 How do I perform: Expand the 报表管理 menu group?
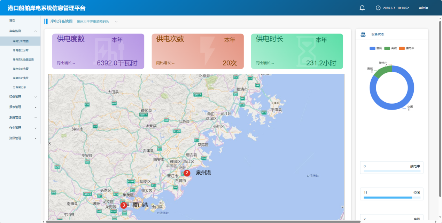click(23, 107)
